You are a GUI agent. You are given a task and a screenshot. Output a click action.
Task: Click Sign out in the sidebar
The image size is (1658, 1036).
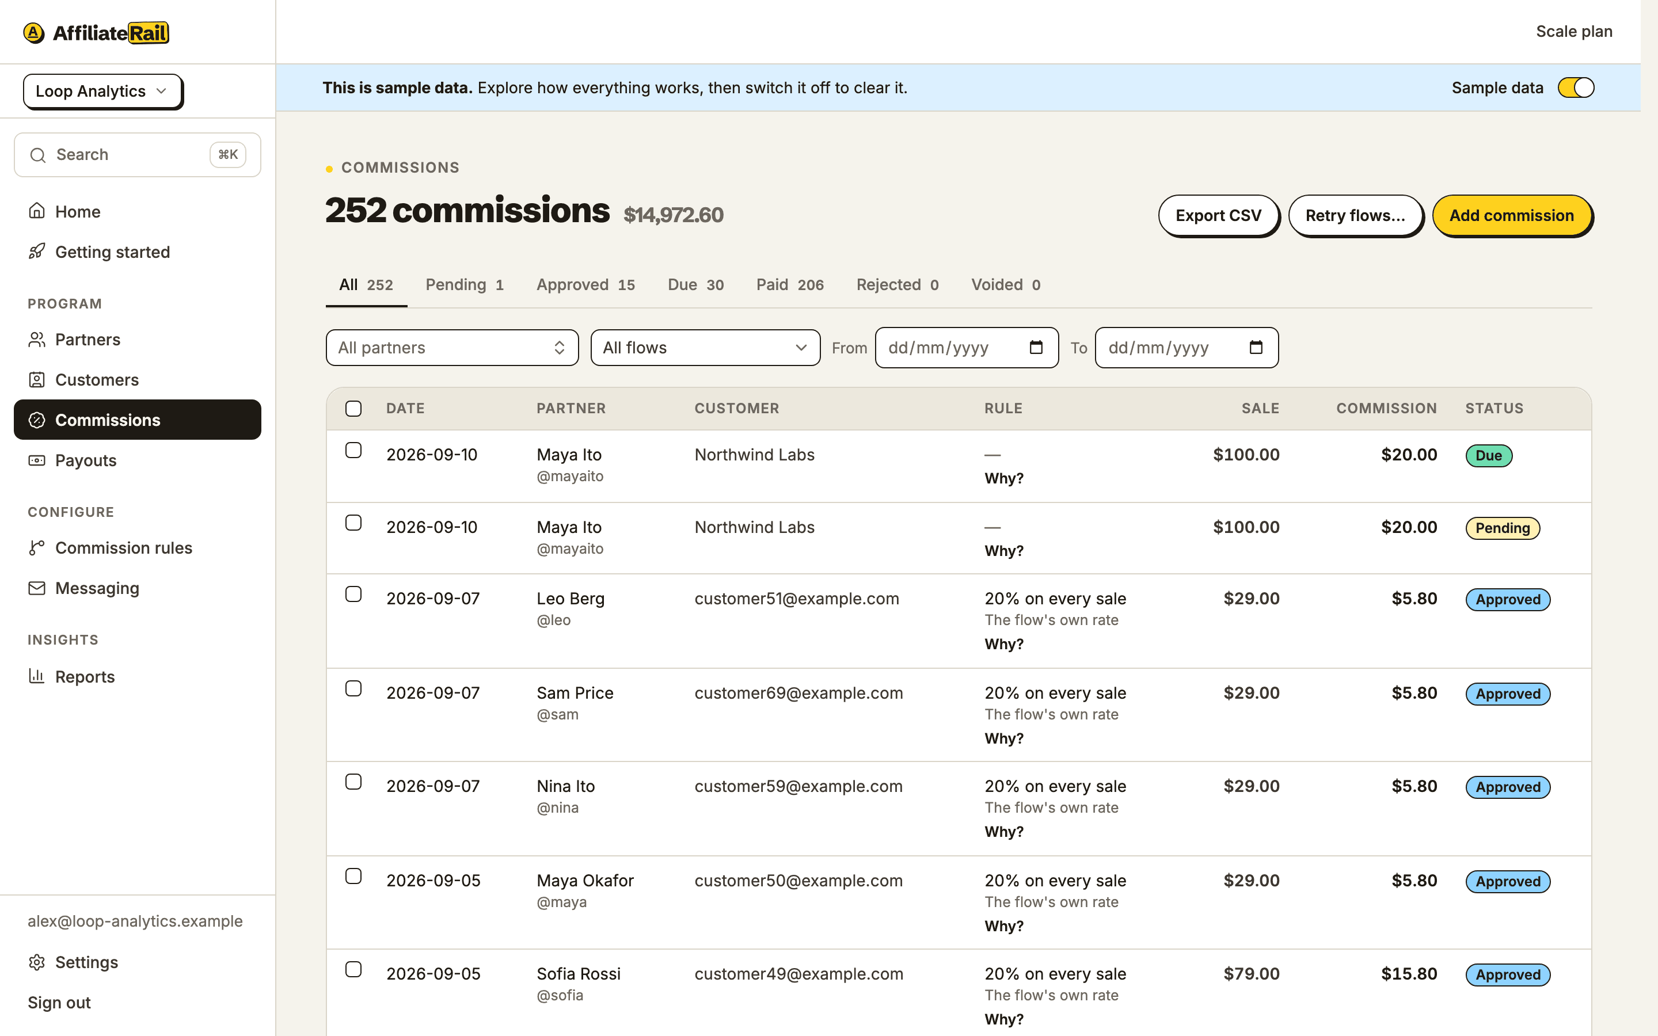(59, 1003)
